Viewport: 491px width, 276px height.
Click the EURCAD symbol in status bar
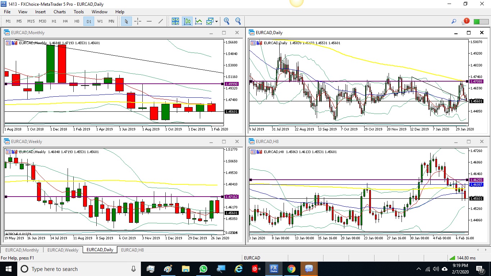tap(252, 258)
